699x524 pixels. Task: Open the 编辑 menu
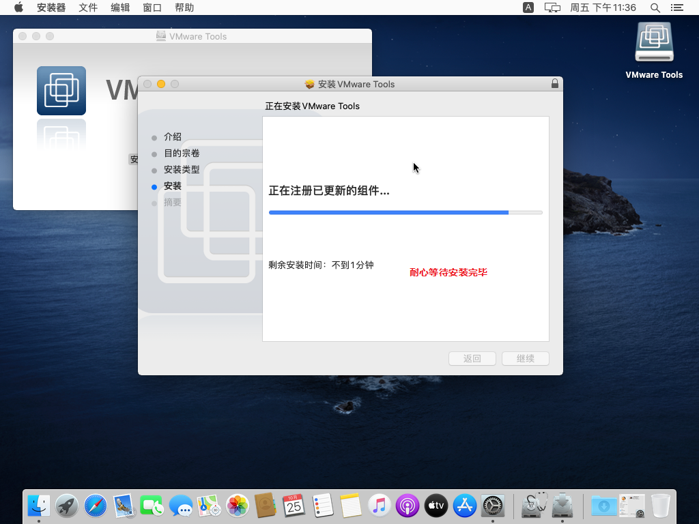(120, 8)
